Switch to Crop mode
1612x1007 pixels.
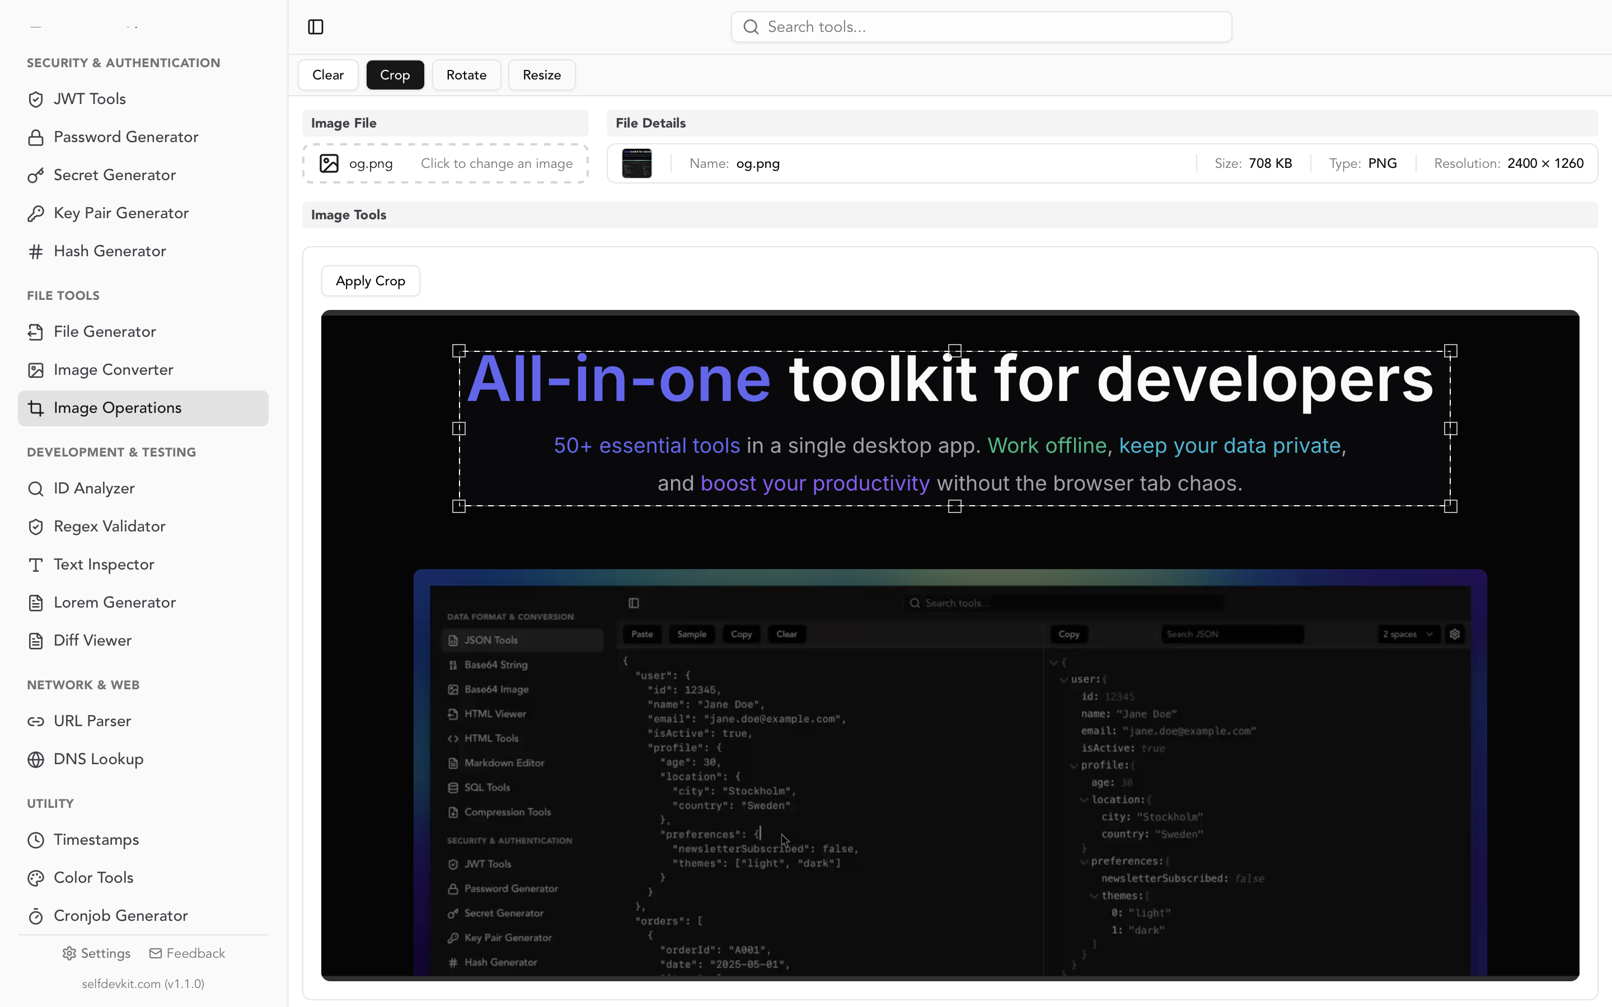tap(395, 74)
